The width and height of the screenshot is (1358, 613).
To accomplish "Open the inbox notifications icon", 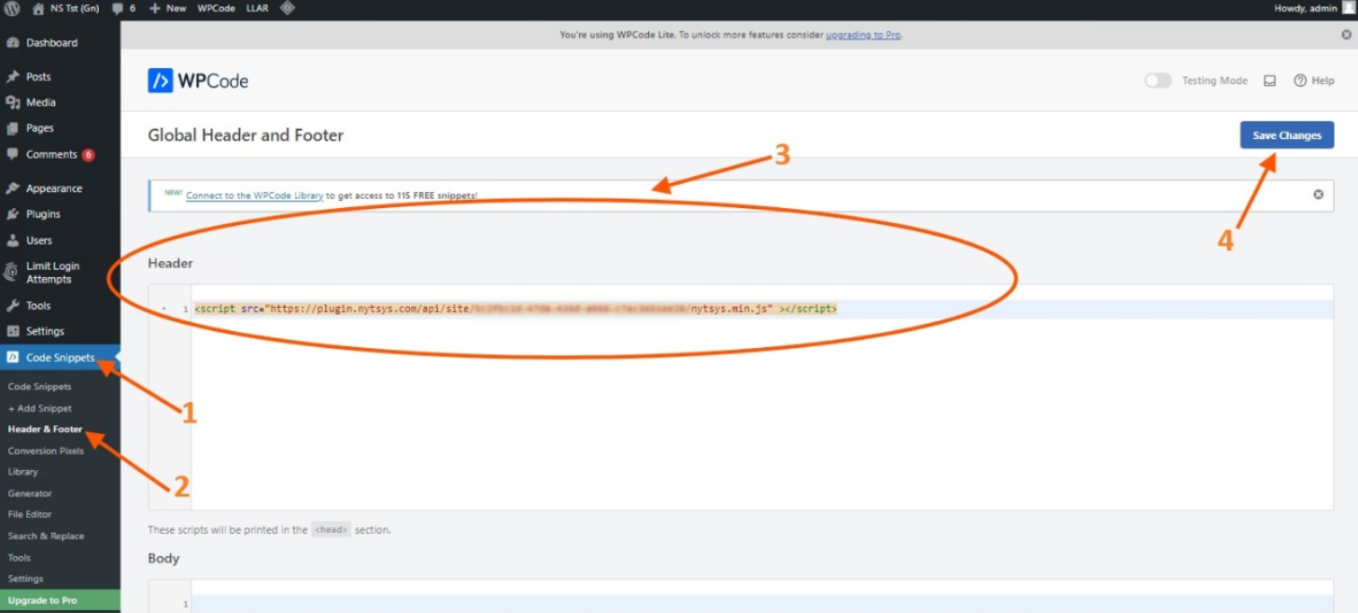I will [x=1269, y=81].
